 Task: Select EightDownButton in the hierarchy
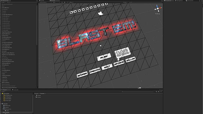[7, 32]
